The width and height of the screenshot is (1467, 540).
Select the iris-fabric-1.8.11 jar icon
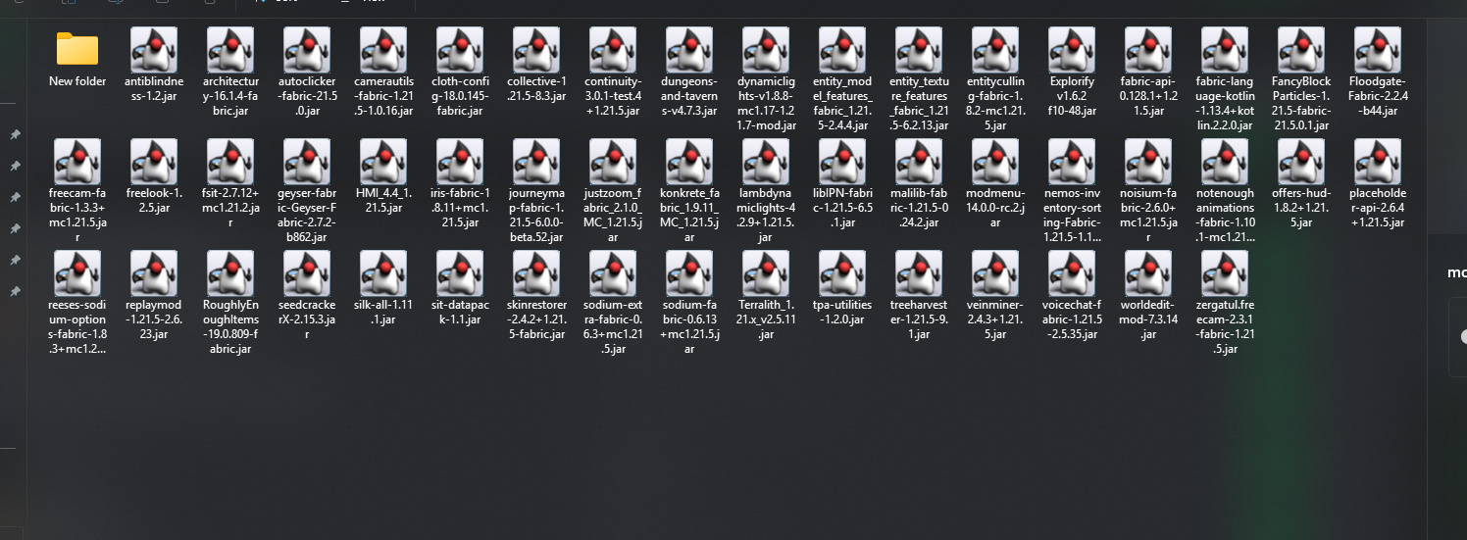click(460, 162)
